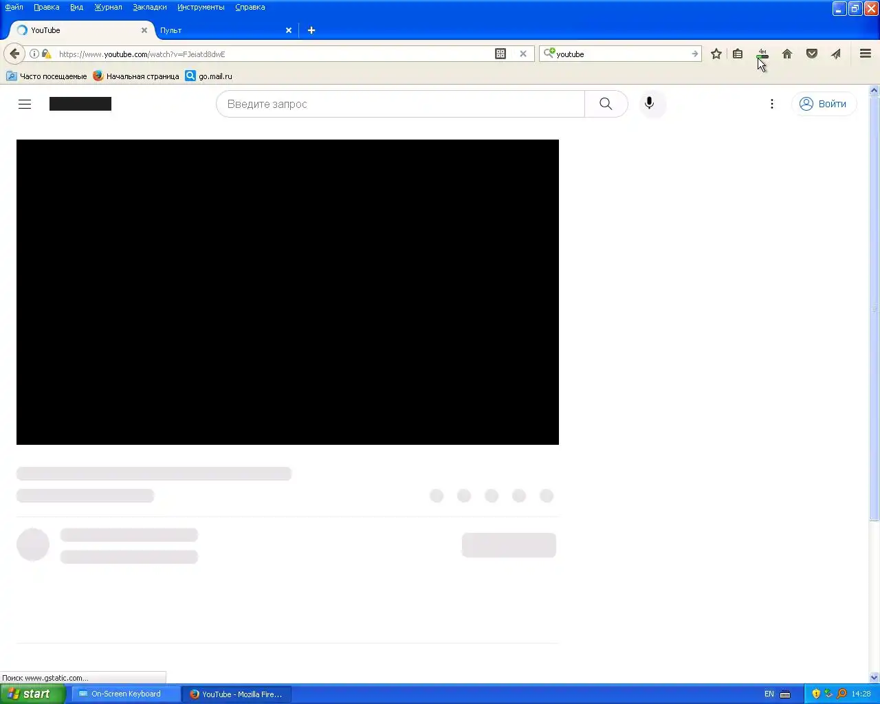Open the Закладки menu
Image resolution: width=880 pixels, height=704 pixels.
150,7
